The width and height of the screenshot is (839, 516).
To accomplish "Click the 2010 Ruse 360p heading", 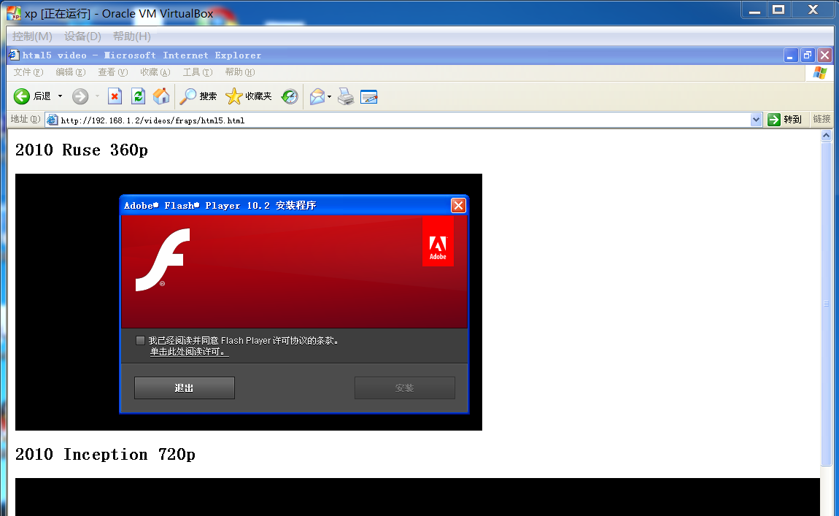I will (81, 150).
